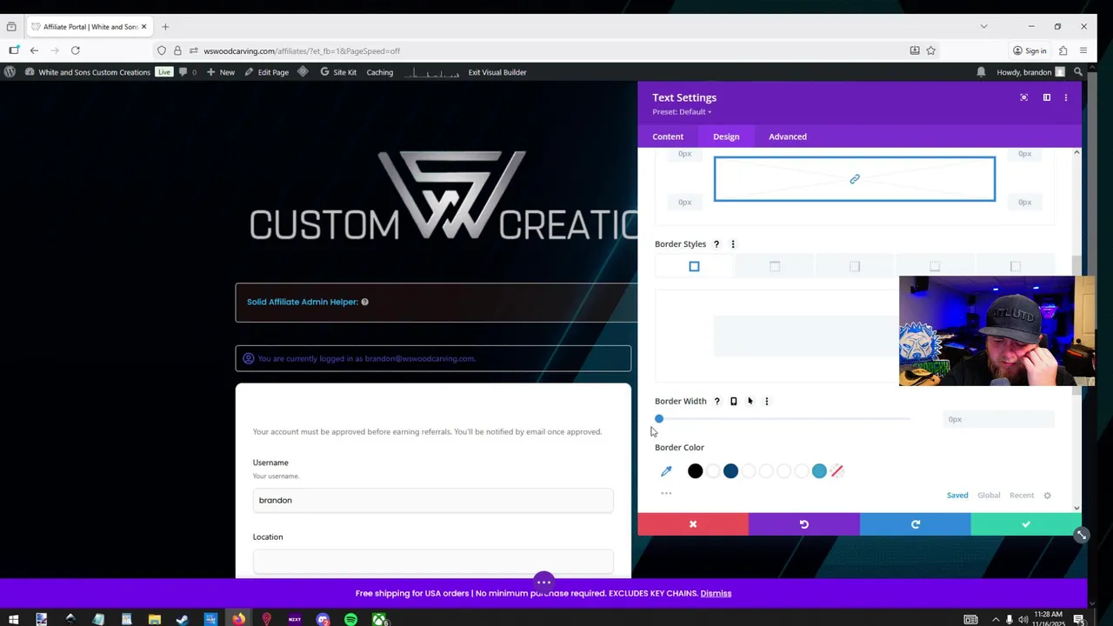Select the left border style
1113x626 pixels.
point(1015,266)
